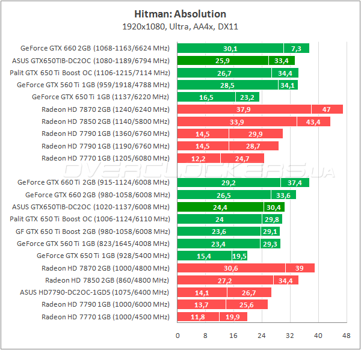Click the red bar segment showing 43,4
361x350 pixels.
(313, 121)
